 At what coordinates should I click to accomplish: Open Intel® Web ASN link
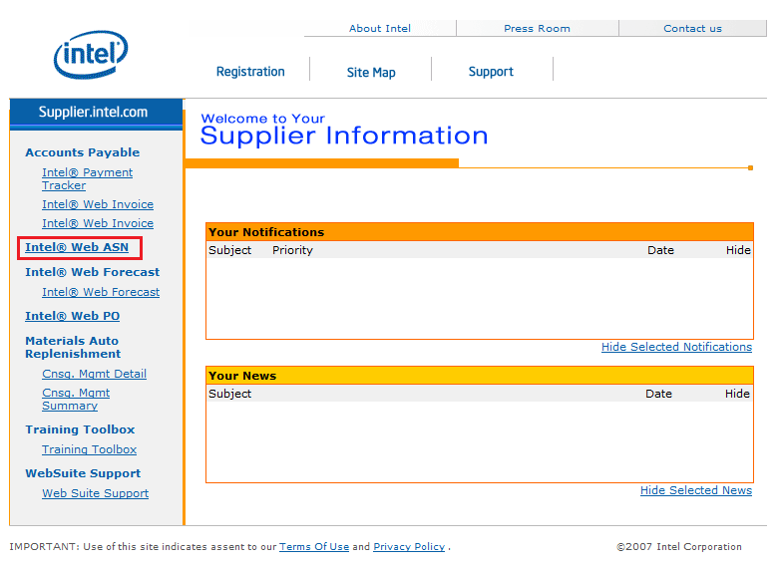click(77, 247)
